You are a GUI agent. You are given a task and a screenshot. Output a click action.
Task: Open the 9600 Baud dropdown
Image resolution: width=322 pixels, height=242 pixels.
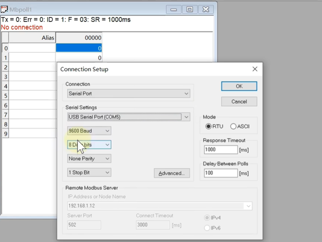tap(89, 131)
